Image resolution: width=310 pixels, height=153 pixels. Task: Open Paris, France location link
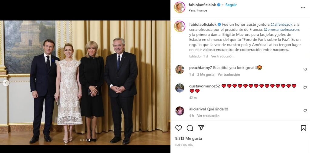point(198,11)
